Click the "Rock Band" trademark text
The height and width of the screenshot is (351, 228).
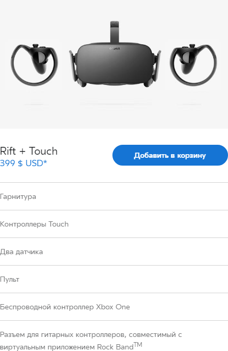[120, 346]
